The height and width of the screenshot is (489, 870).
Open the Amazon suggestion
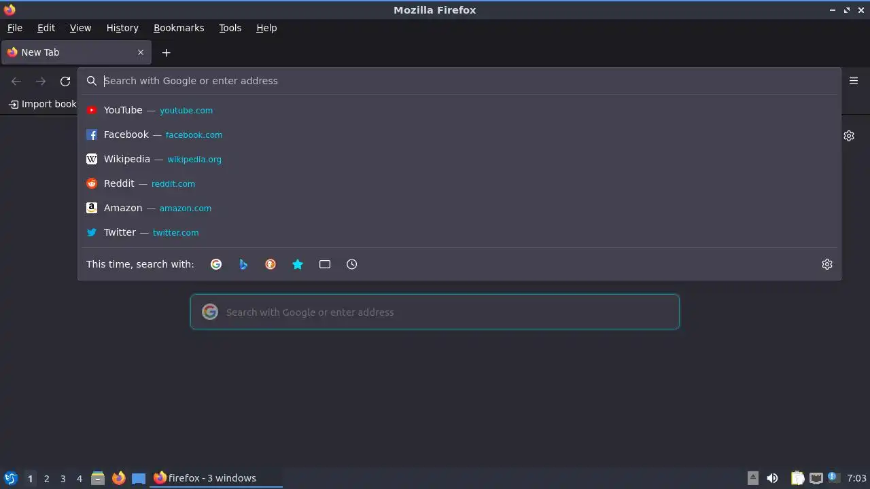pyautogui.click(x=459, y=208)
